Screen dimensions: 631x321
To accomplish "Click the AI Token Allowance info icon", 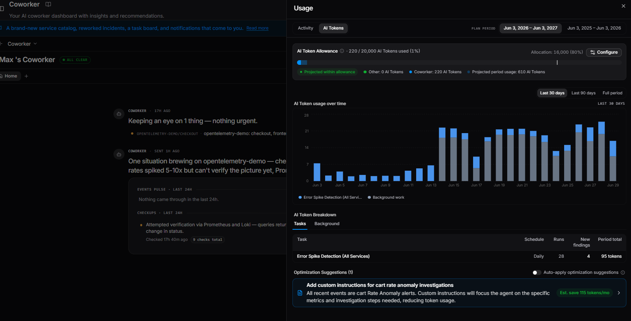I will pyautogui.click(x=342, y=51).
